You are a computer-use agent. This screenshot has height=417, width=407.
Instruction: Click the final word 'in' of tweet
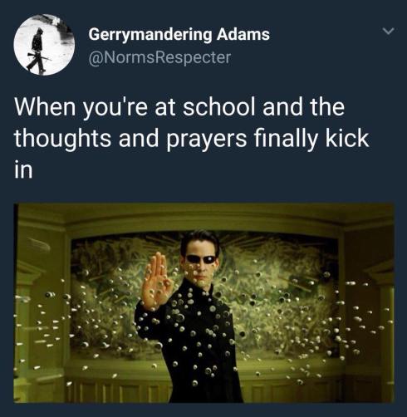pos(23,169)
